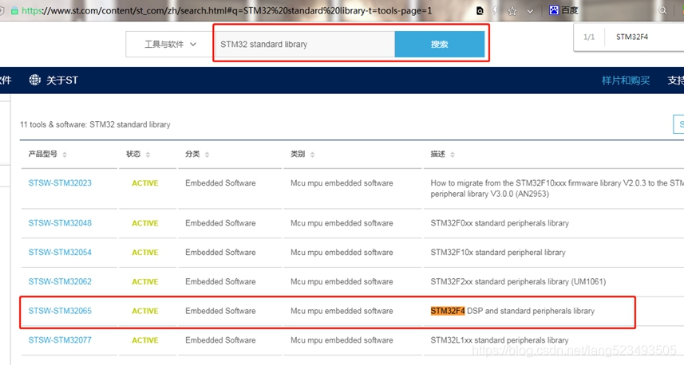Click the blue 搜索 search button

[x=439, y=44]
